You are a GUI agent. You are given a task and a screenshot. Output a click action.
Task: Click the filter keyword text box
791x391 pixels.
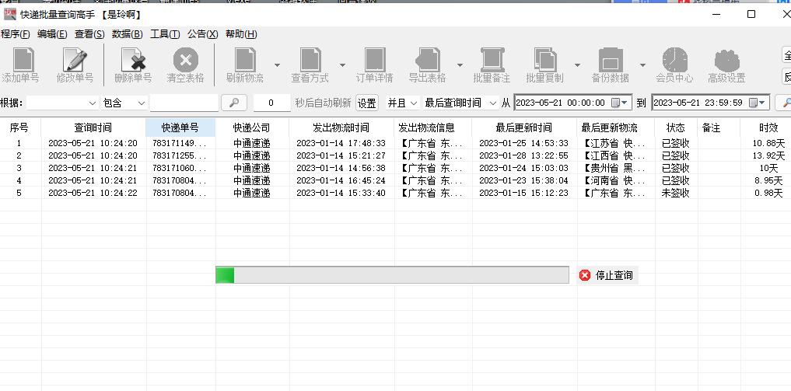(x=184, y=103)
